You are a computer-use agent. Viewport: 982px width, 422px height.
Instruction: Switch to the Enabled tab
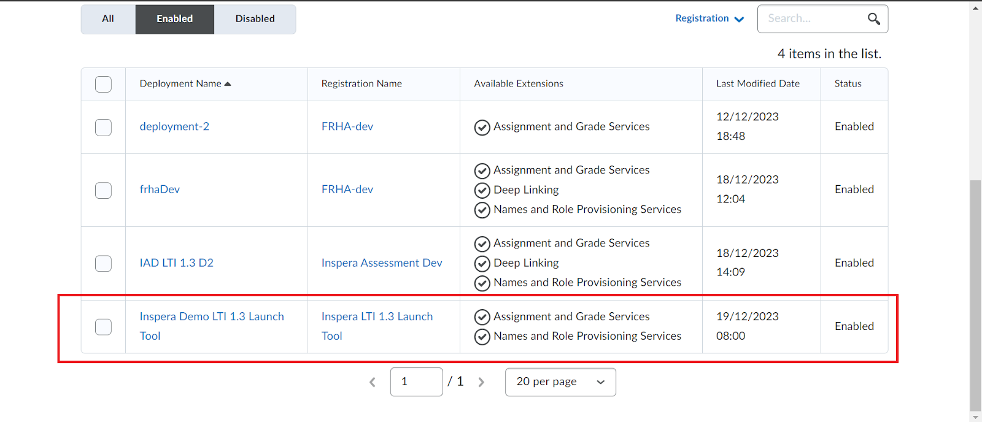tap(175, 19)
